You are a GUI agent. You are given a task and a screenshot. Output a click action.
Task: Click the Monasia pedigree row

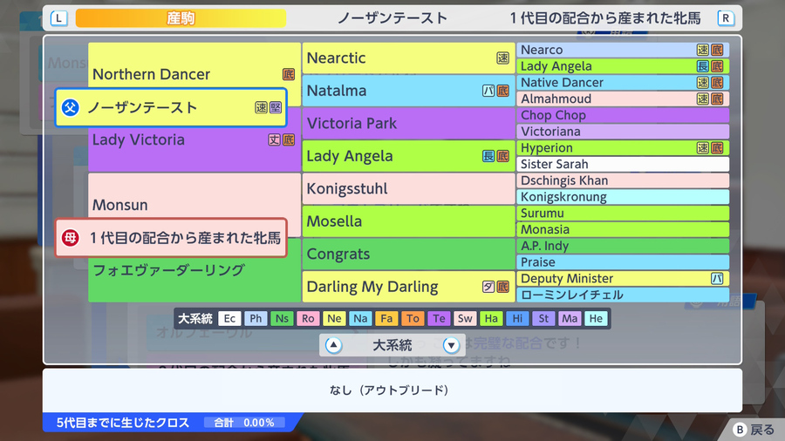pyautogui.click(x=623, y=229)
